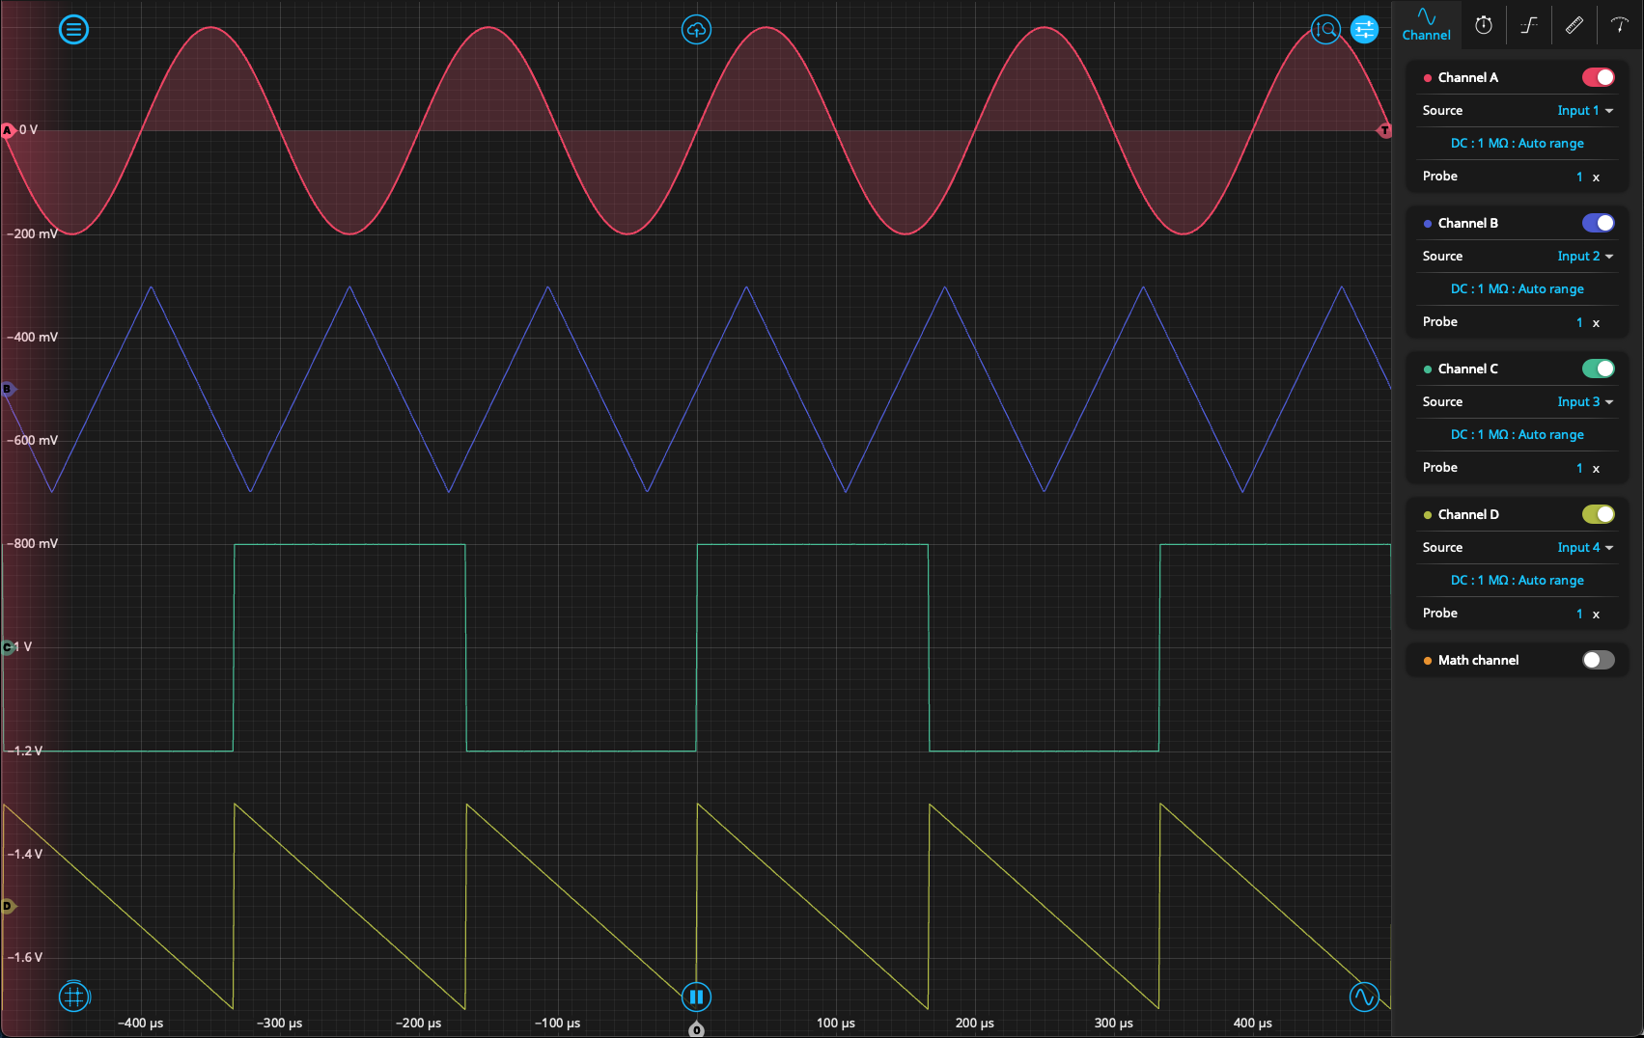Click the grid display icon

74,997
